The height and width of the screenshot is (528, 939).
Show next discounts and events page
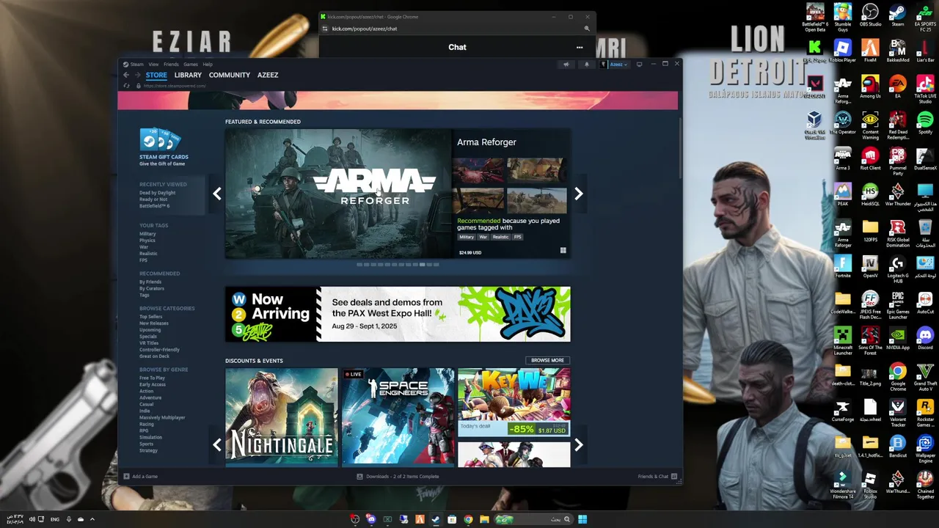[579, 444]
